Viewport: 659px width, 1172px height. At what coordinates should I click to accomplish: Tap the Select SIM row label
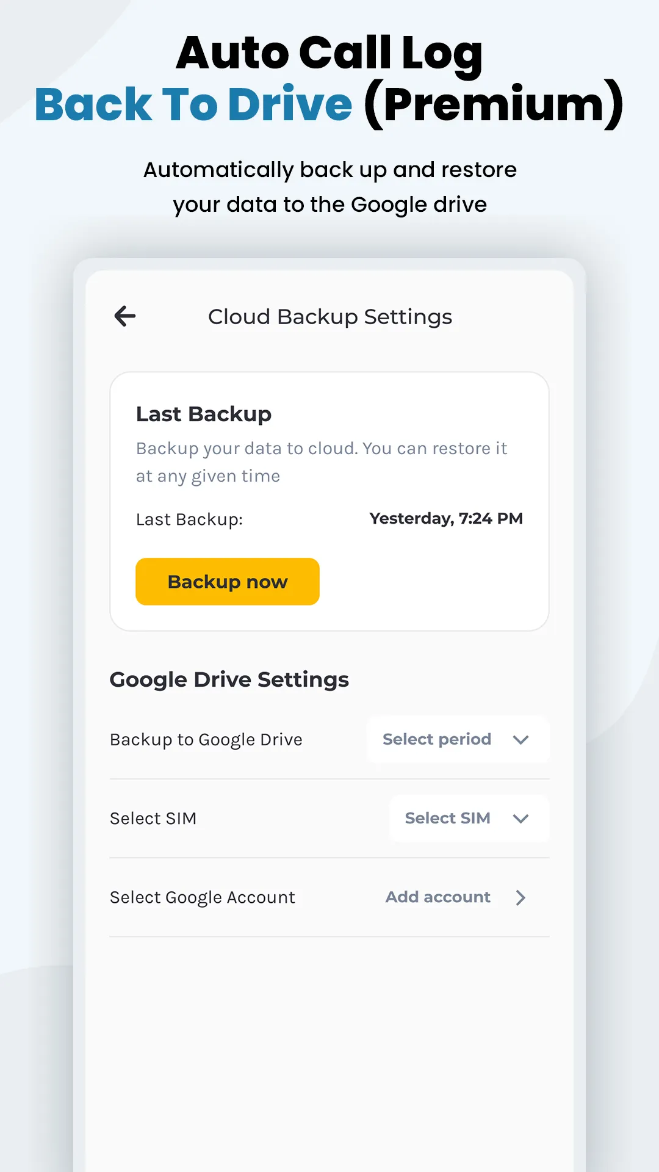(x=153, y=819)
